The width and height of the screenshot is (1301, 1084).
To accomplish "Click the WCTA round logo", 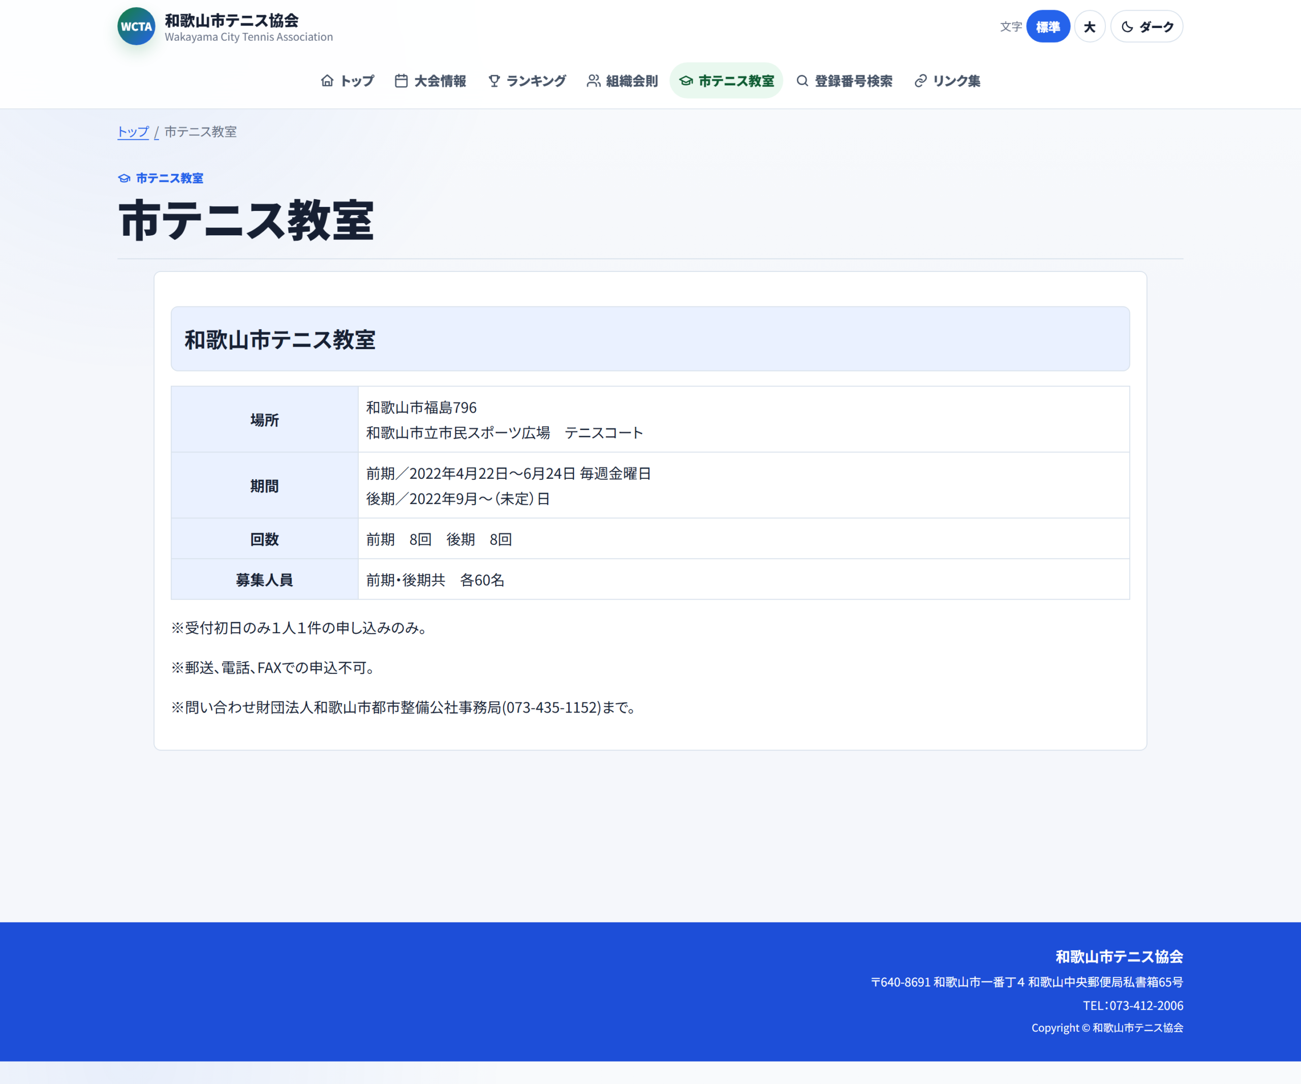I will [136, 26].
